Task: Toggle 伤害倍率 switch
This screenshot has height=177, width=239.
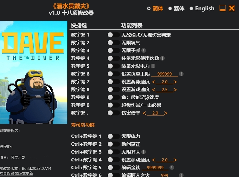Action: tap(114, 113)
